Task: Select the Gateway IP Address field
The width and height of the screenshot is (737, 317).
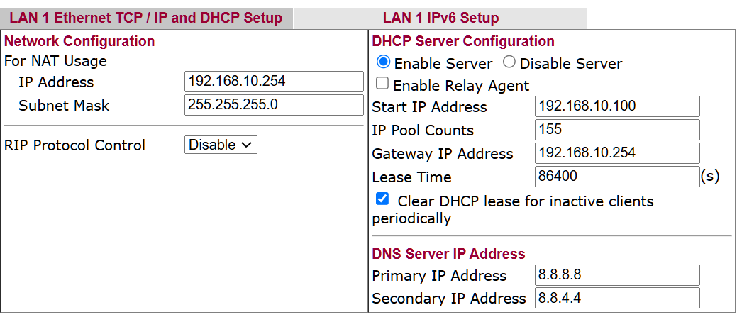Action: coord(617,153)
